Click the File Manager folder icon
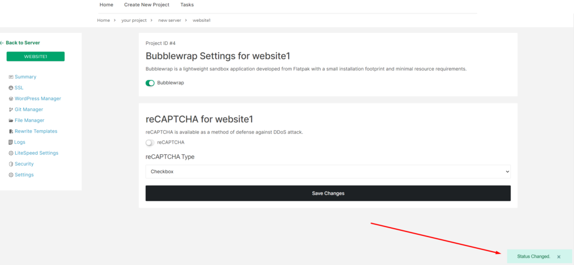This screenshot has width=574, height=265. tap(11, 120)
